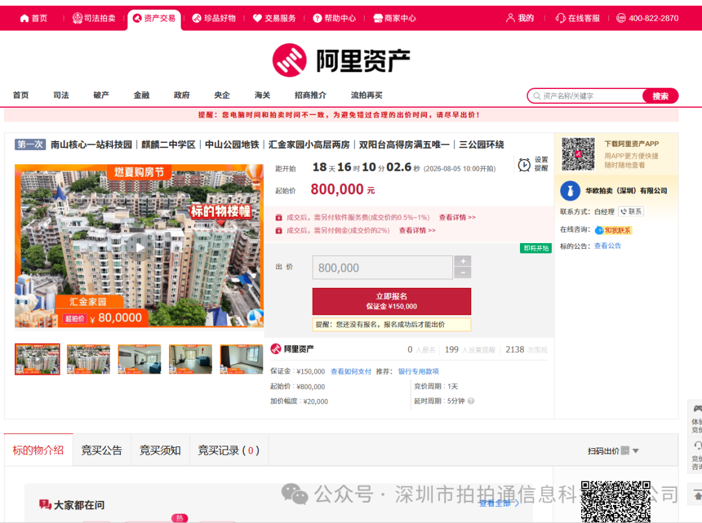Decrease the bid with the minus button
This screenshot has height=523, width=702.
[x=463, y=273]
